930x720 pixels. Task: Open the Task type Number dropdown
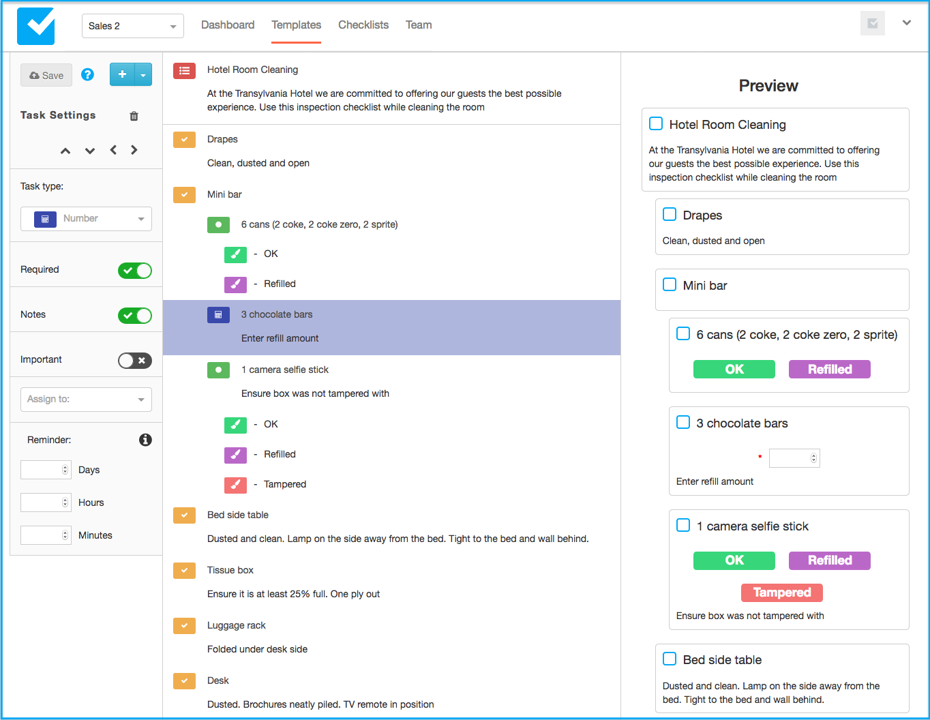click(86, 219)
